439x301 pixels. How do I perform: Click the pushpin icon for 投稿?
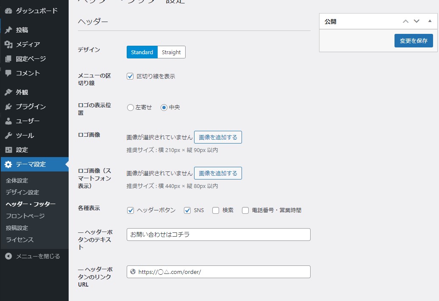click(x=8, y=30)
